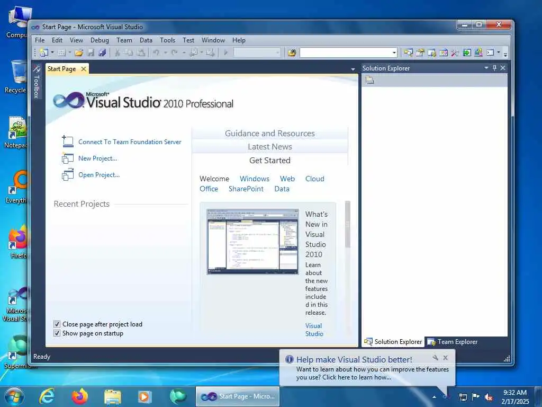Open the New Project dropdown arrow
The image size is (542, 407).
(52, 52)
